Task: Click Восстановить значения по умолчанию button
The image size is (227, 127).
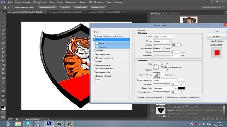Action: pyautogui.click(x=182, y=98)
